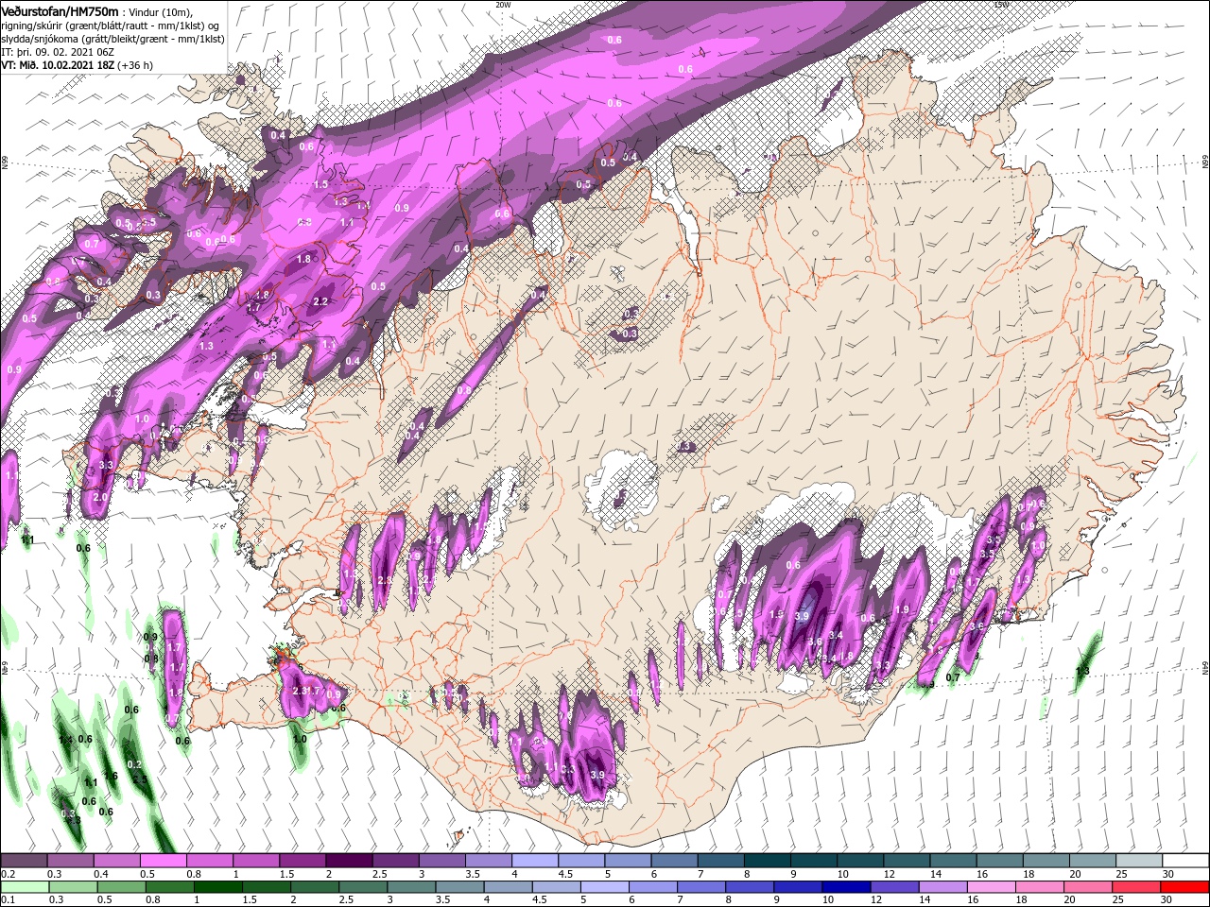
Task: Pick the white 30 swatch at the end of the upper legend row
Action: coord(1185,861)
